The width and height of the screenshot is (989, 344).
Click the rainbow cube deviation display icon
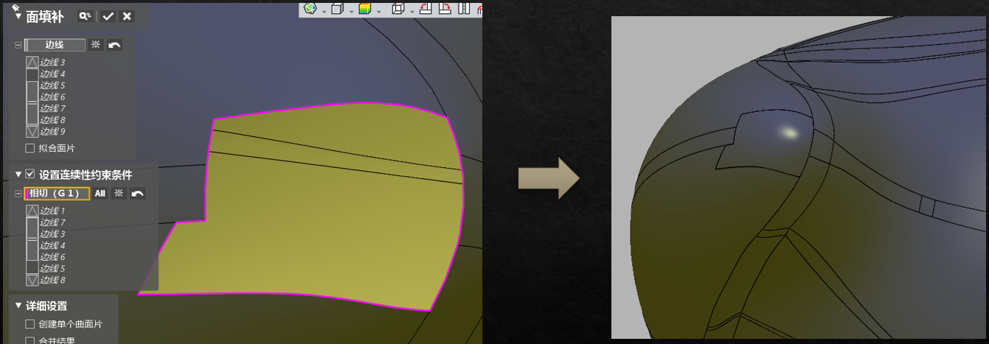coord(364,9)
